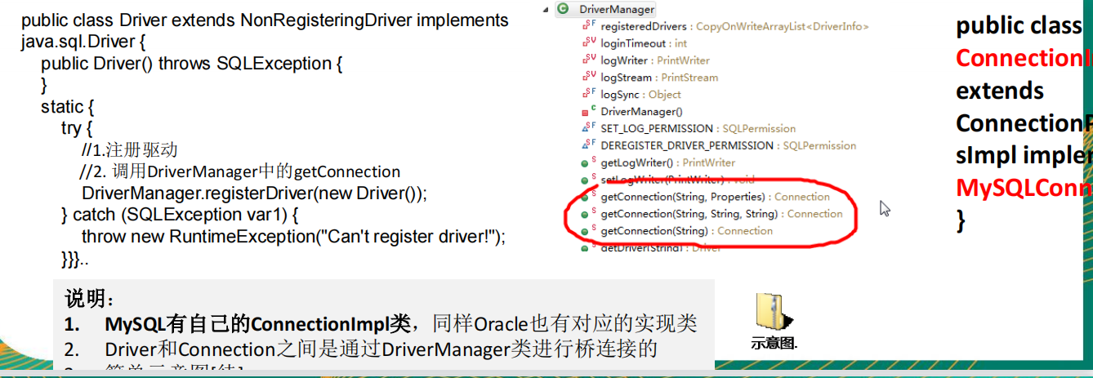1093x378 pixels.
Task: Select logStream : PrintStream field
Action: point(659,78)
